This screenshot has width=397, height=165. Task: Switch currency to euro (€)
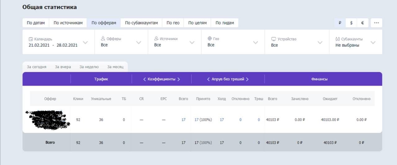pyautogui.click(x=362, y=23)
